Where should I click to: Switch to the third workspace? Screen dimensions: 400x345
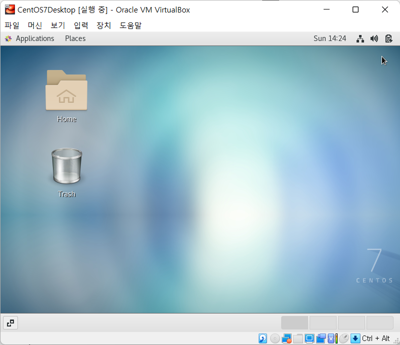point(352,323)
